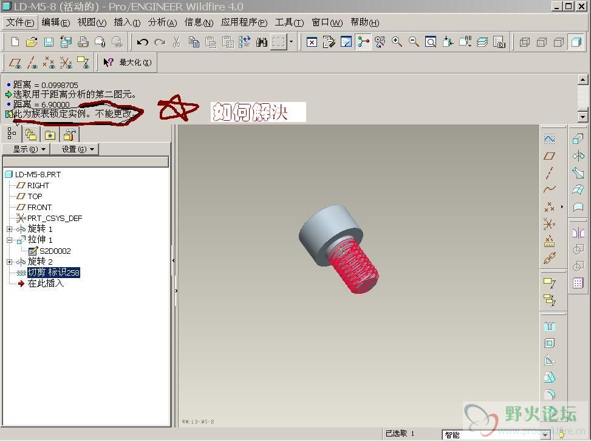Enable shaded display mode
This screenshot has height=442, width=591.
tap(576, 42)
